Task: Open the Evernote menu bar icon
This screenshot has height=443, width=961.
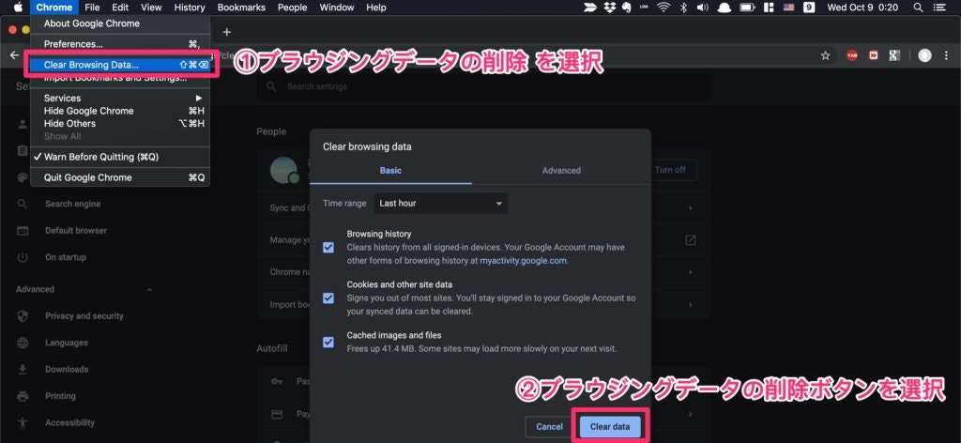Action: click(626, 8)
